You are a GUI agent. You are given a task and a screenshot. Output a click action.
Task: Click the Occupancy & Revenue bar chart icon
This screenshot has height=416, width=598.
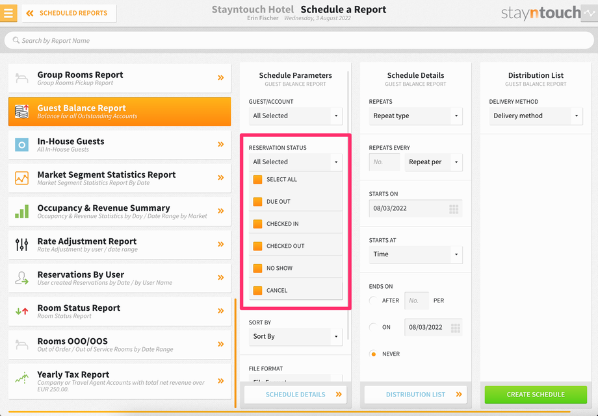[21, 212]
